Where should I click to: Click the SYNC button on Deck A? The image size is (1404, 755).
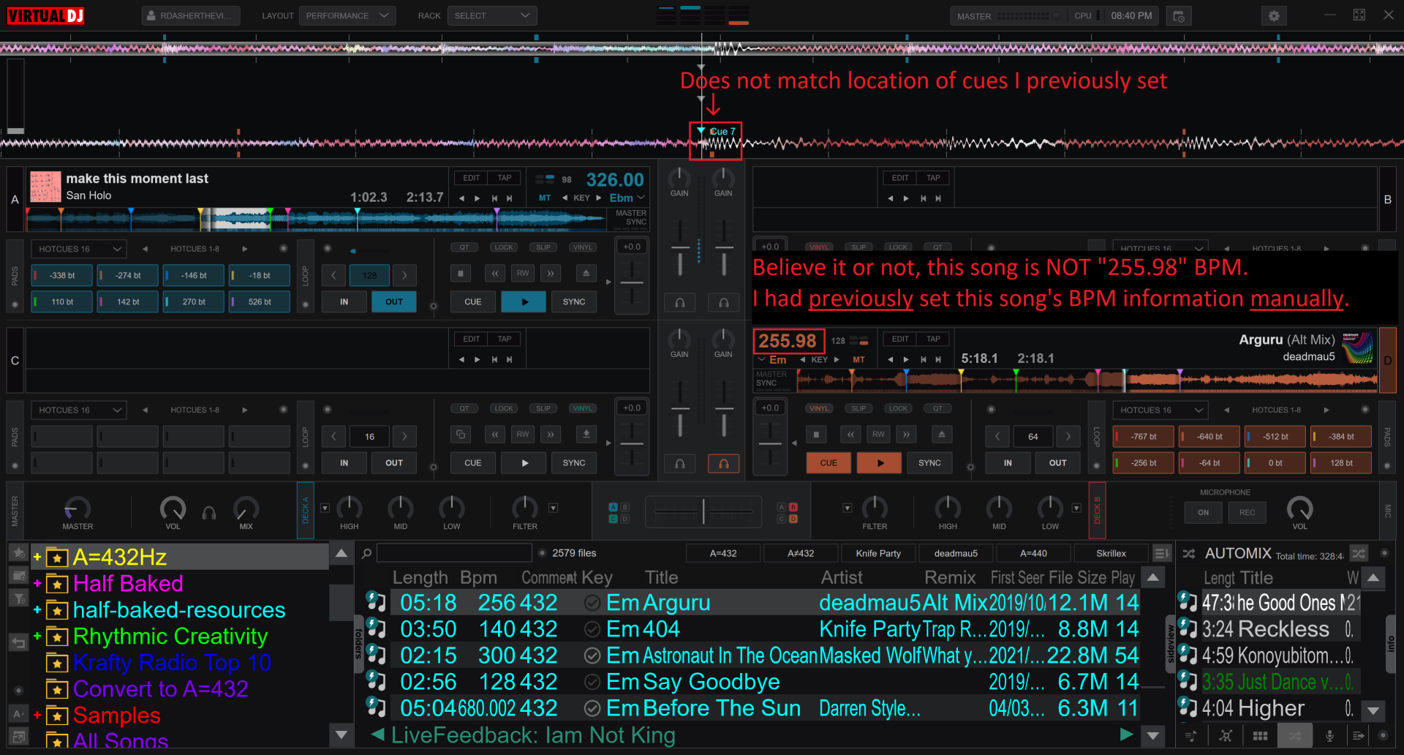tap(574, 301)
